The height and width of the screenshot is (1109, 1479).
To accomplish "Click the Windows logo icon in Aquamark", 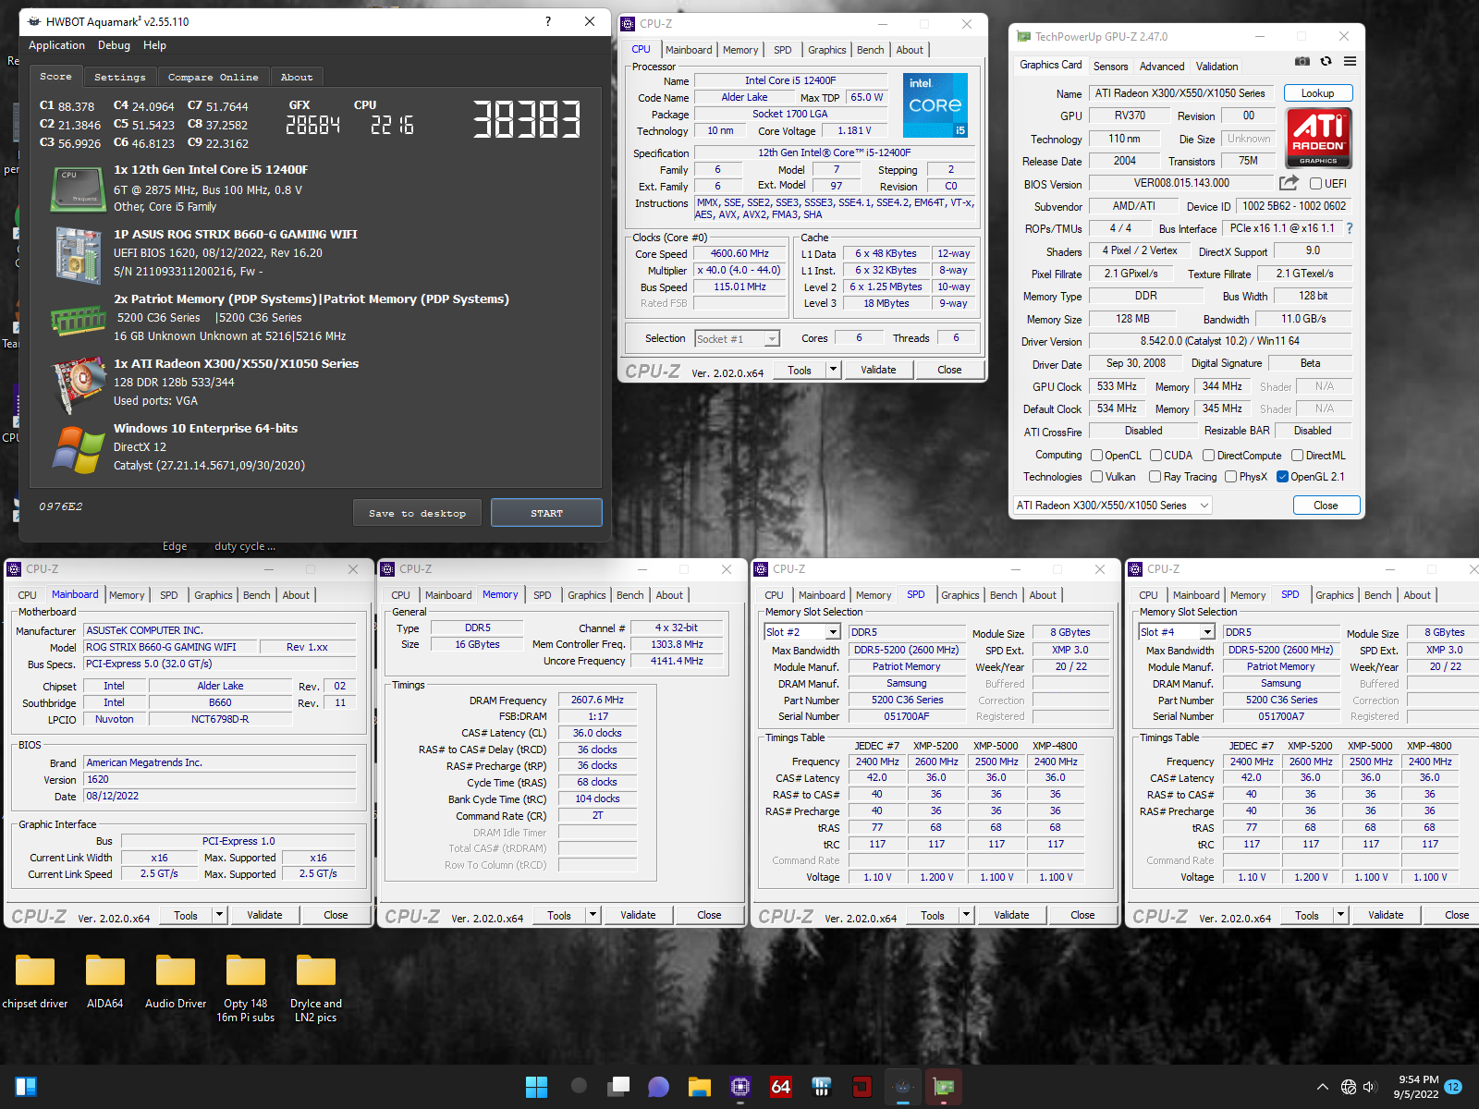I will (78, 450).
